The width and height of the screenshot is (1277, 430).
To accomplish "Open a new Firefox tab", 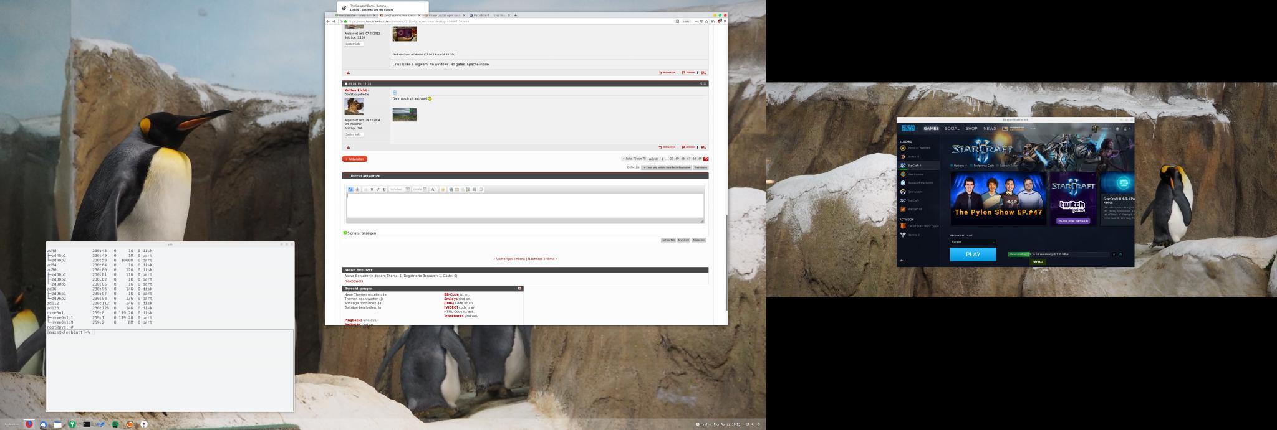I will coord(515,15).
